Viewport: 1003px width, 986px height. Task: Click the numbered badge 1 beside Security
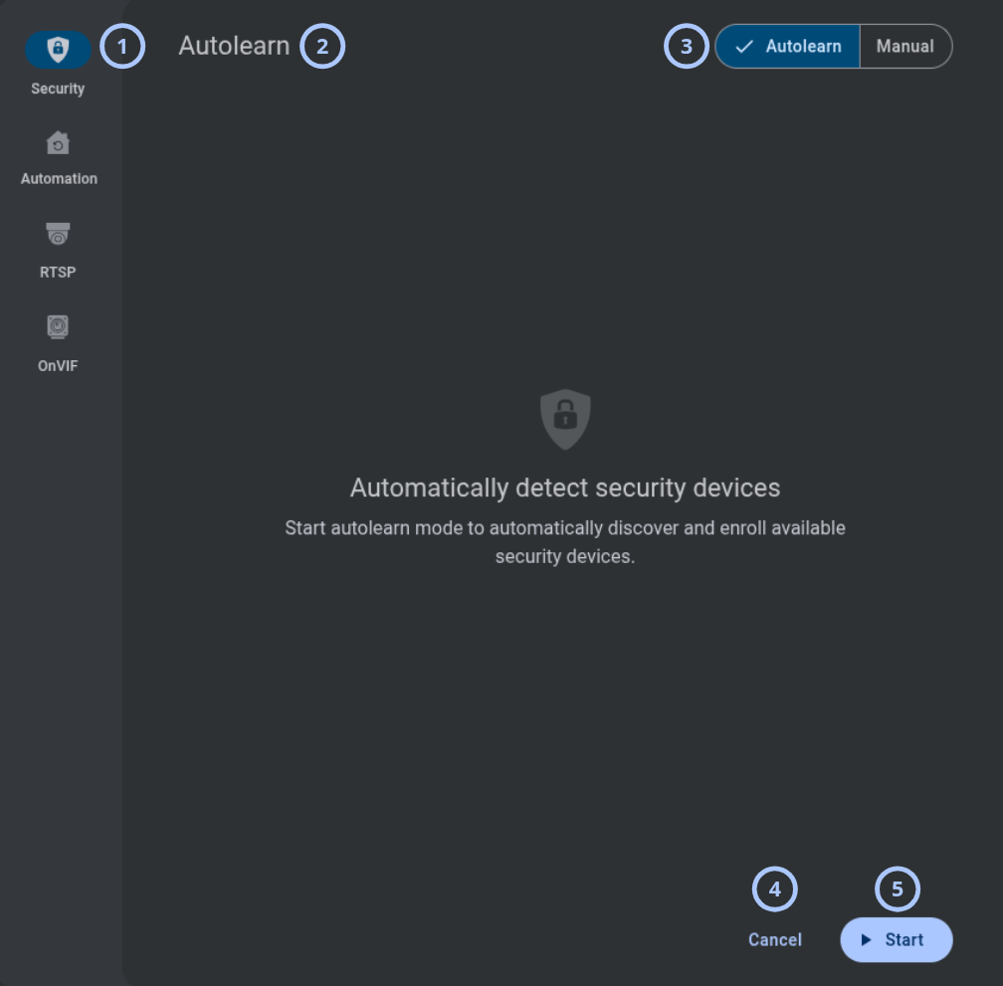tap(122, 46)
